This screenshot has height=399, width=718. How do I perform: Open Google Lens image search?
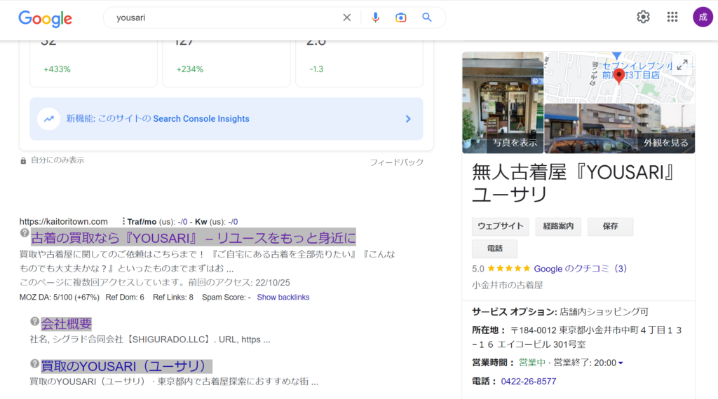[400, 17]
